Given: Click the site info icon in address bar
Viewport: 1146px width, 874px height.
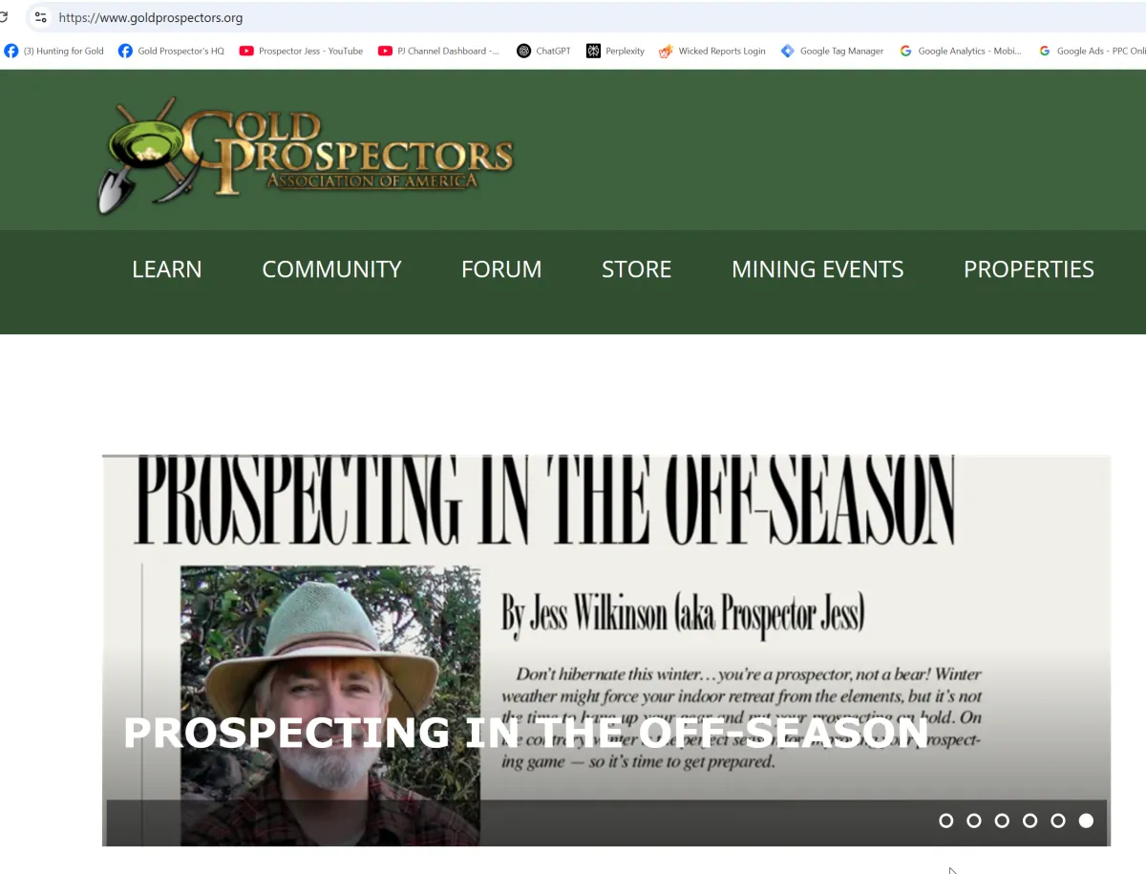Looking at the screenshot, I should (40, 17).
